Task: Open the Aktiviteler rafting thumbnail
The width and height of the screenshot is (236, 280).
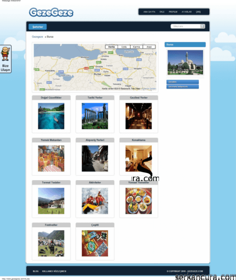Action: (95, 201)
